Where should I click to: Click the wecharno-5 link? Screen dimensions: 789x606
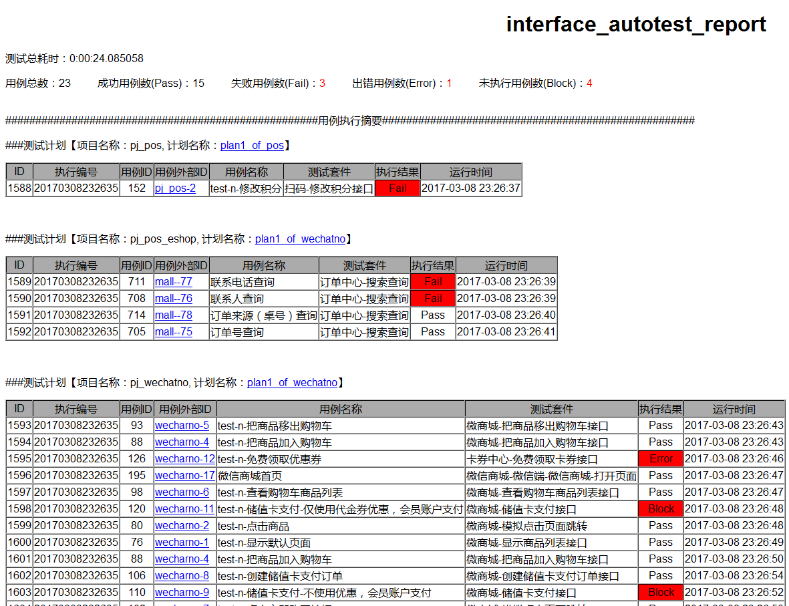pyautogui.click(x=182, y=426)
